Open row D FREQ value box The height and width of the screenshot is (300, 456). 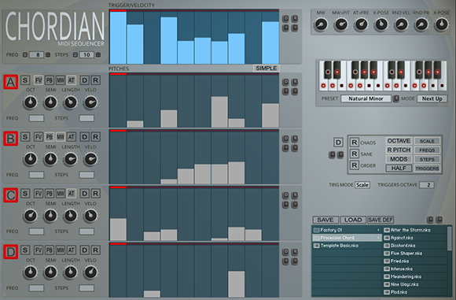(x=36, y=288)
